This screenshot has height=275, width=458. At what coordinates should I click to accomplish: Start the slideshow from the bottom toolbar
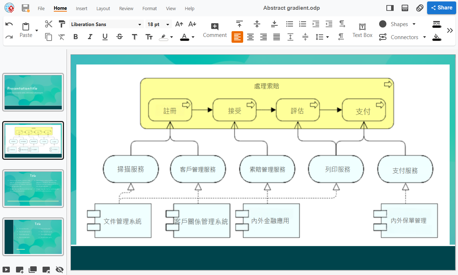pyautogui.click(x=6, y=270)
